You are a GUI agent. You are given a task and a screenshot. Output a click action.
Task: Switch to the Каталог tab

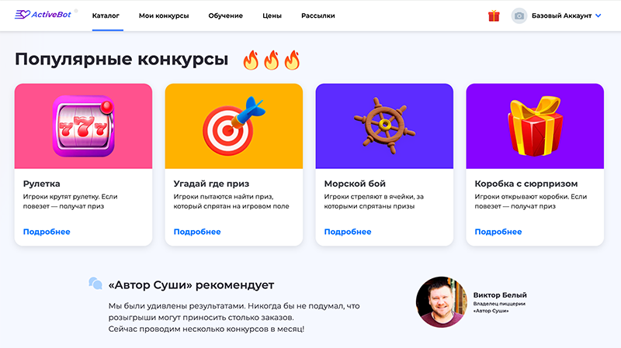click(106, 16)
